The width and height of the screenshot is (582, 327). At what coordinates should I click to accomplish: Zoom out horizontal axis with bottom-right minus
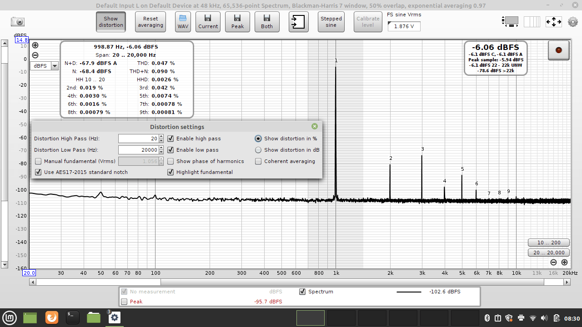tap(553, 263)
